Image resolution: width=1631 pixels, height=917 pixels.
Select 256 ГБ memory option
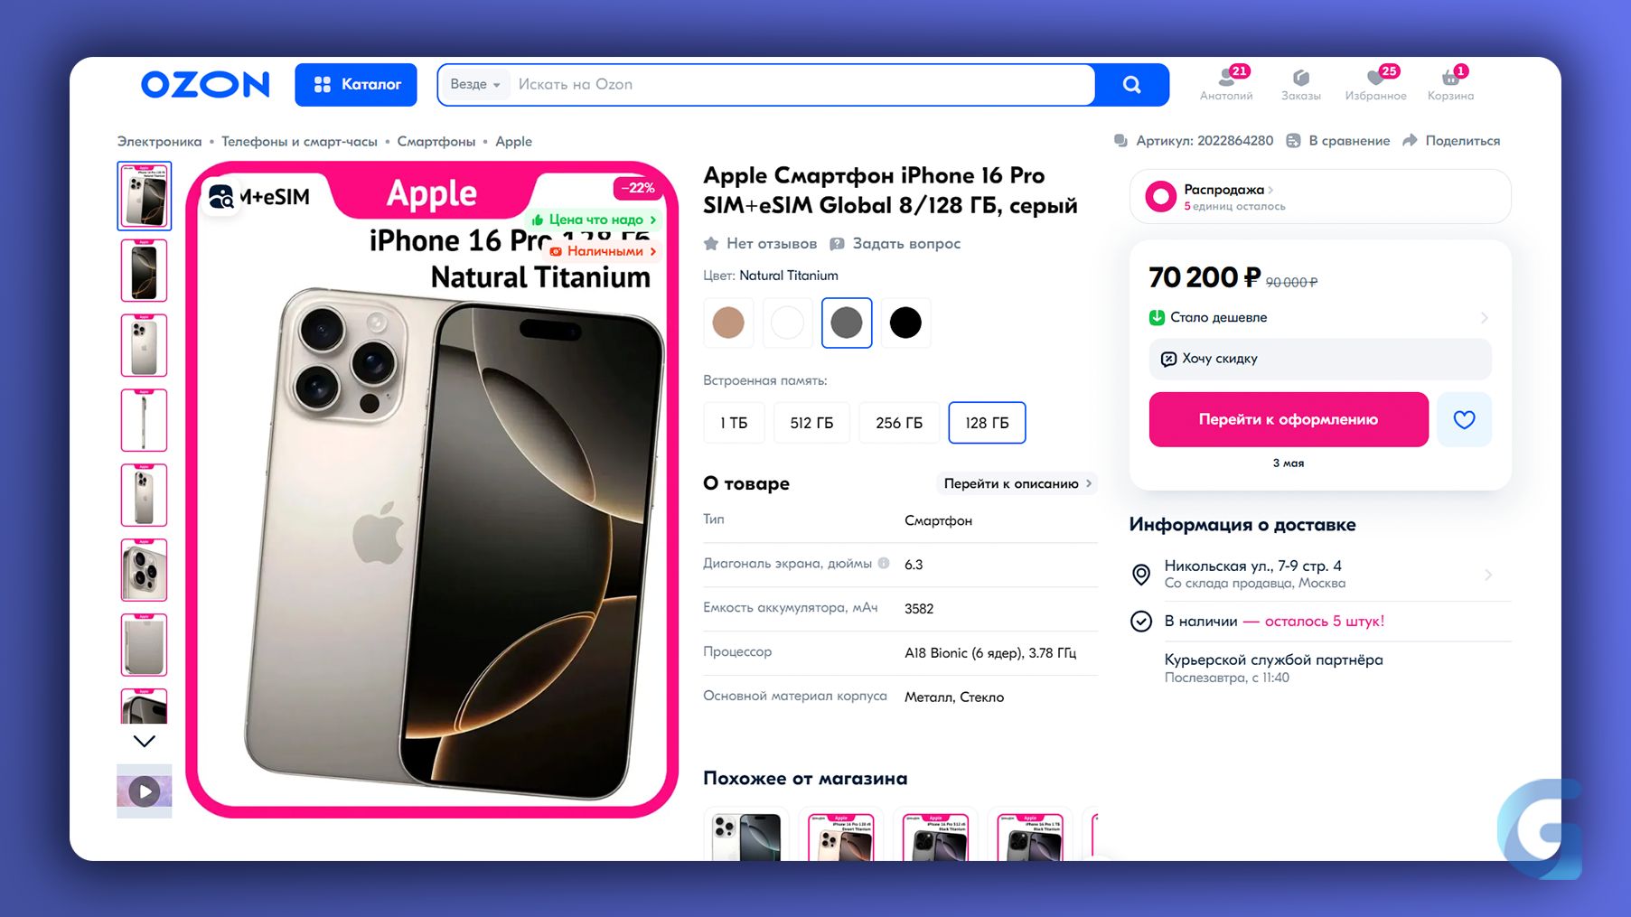899,423
